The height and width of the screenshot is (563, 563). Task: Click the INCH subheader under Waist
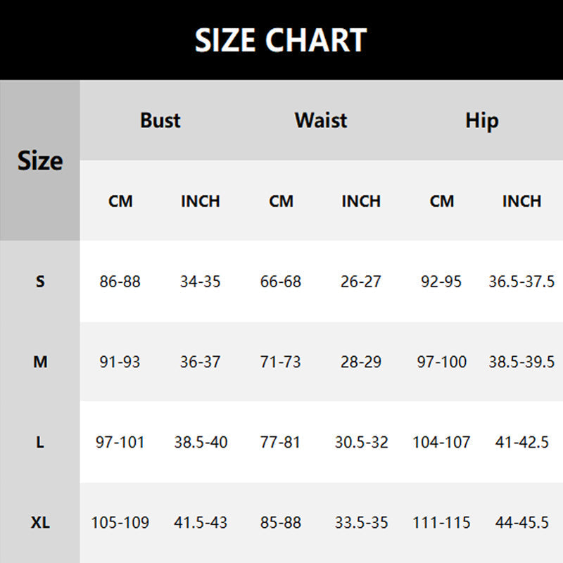[361, 201]
